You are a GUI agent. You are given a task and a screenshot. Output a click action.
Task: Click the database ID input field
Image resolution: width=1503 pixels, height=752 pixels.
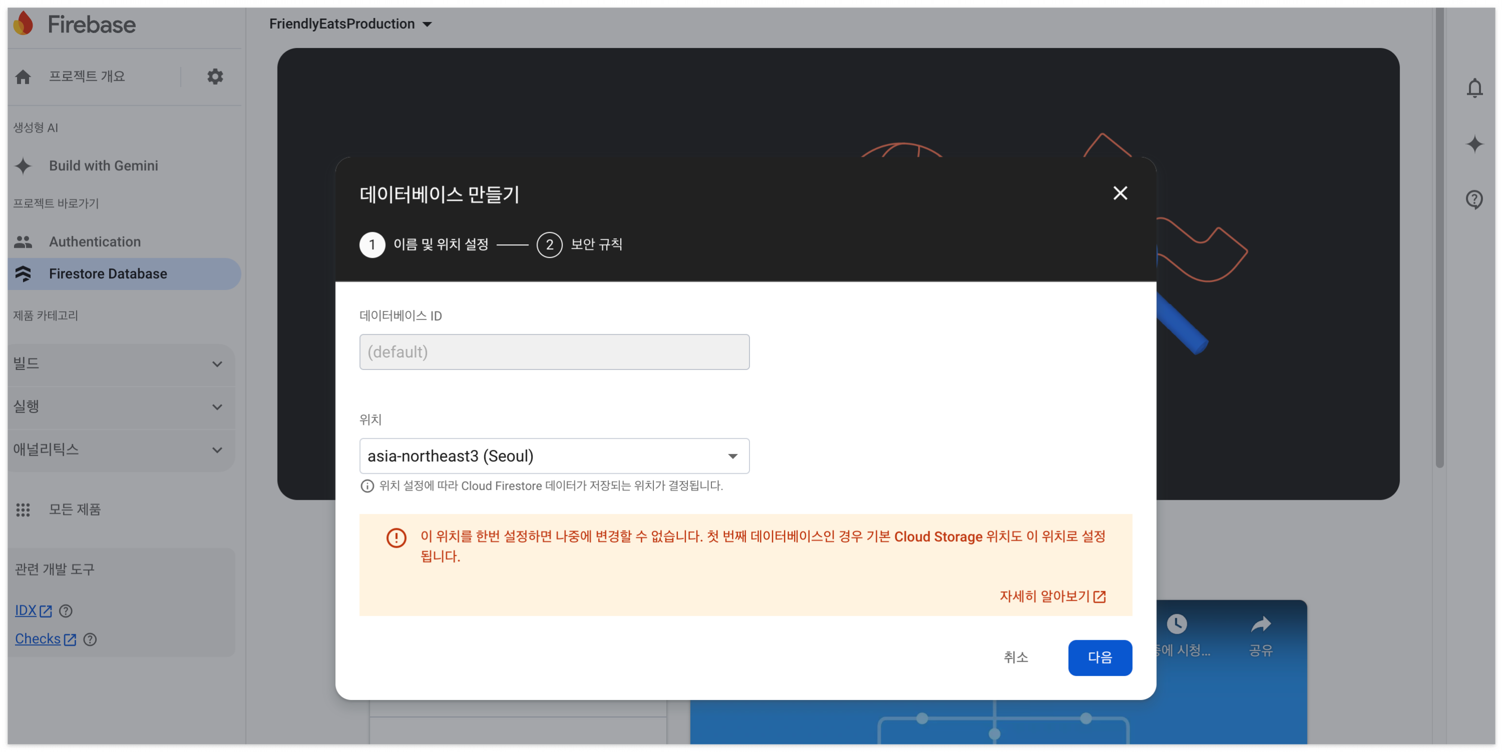554,351
